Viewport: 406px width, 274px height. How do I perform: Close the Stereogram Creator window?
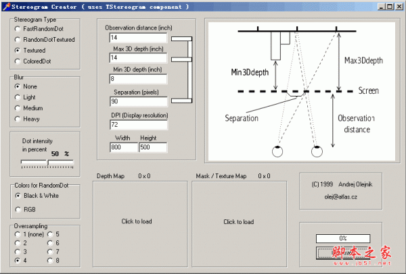pyautogui.click(x=399, y=5)
